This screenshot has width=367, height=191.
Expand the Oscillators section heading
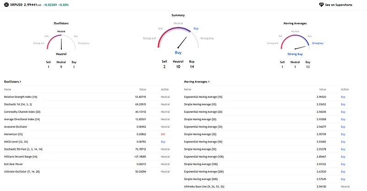point(14,82)
